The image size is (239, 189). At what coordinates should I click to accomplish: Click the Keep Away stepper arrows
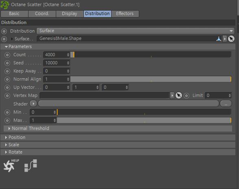(x=68, y=71)
